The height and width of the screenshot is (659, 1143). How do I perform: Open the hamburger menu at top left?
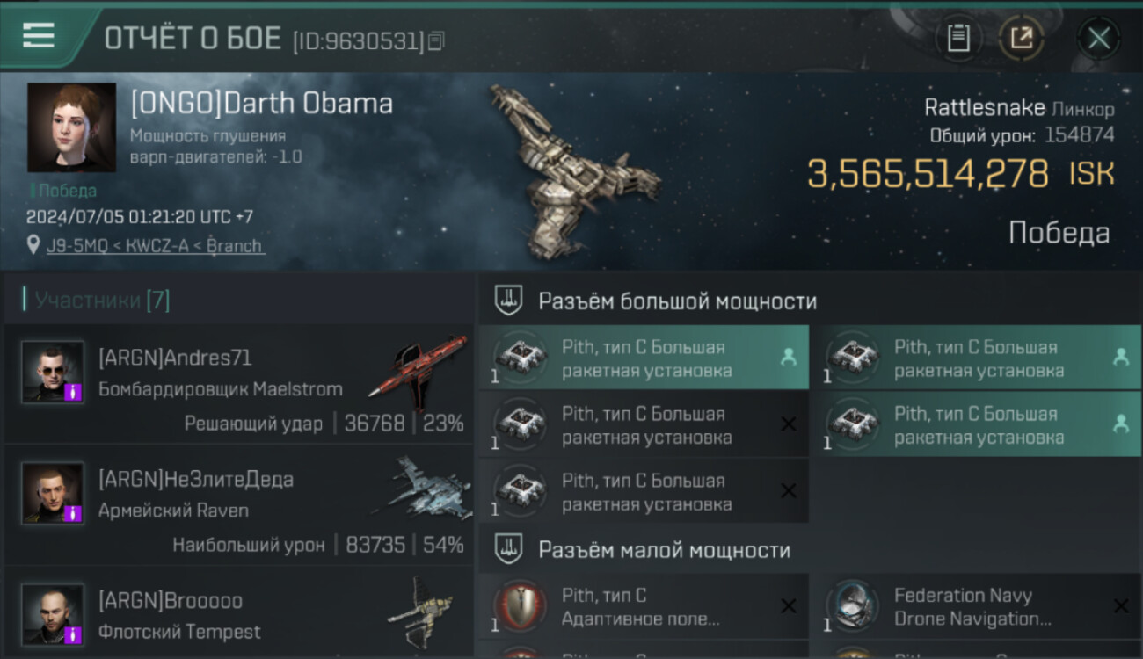(39, 36)
